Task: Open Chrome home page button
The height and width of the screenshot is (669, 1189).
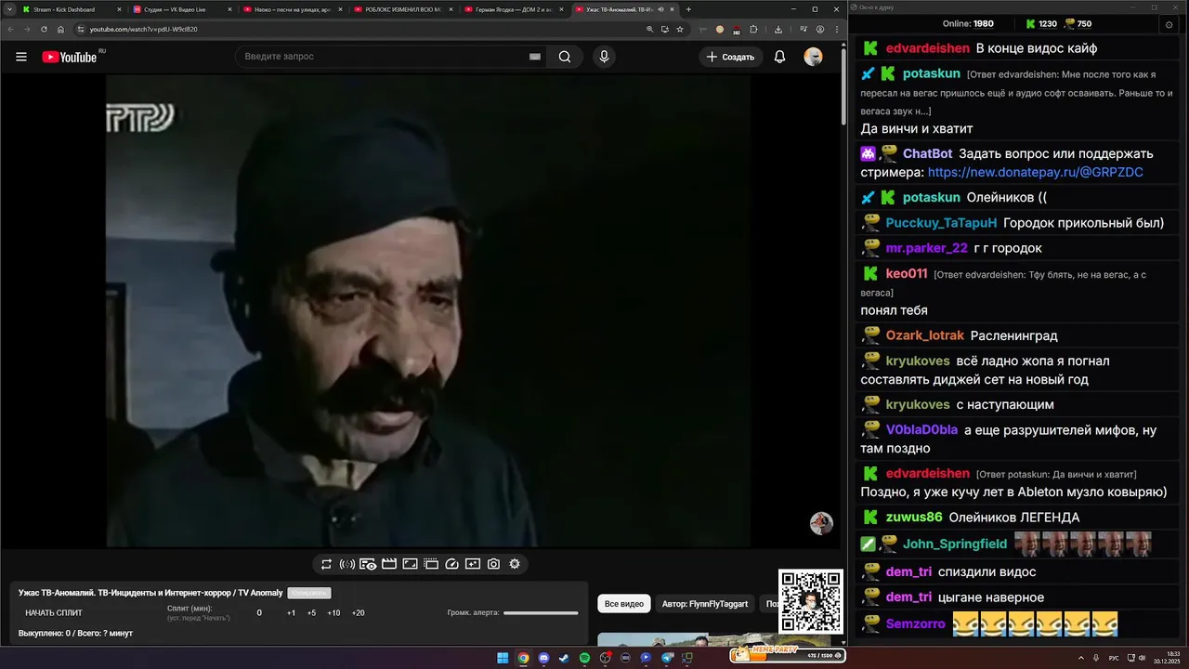Action: point(59,29)
